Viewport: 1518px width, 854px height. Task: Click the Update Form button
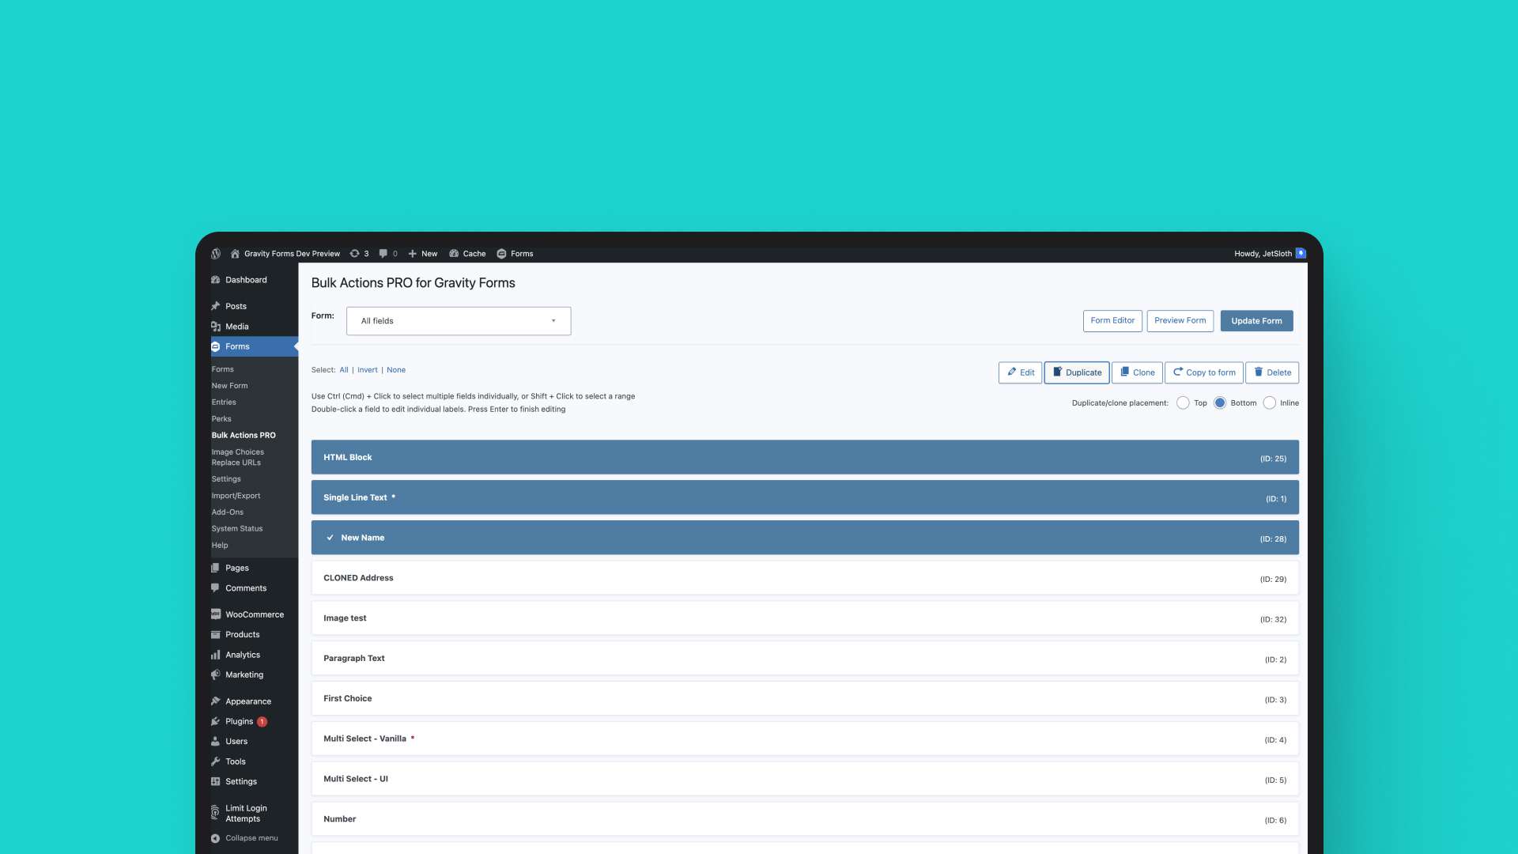pos(1256,321)
